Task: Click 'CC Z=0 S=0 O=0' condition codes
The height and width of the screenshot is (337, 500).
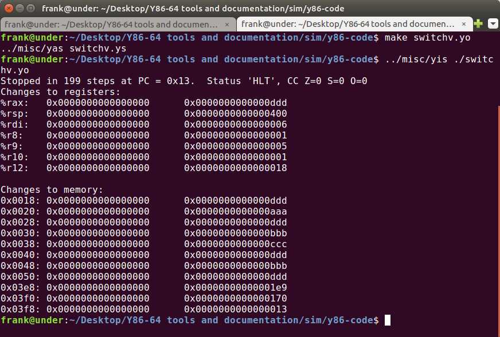Action: (x=327, y=81)
